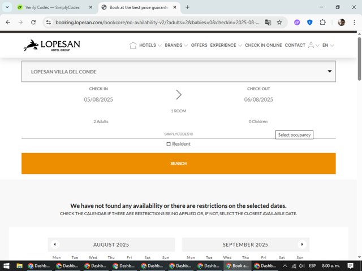Click the Select occupancy button
The image size is (362, 271).
click(x=294, y=135)
